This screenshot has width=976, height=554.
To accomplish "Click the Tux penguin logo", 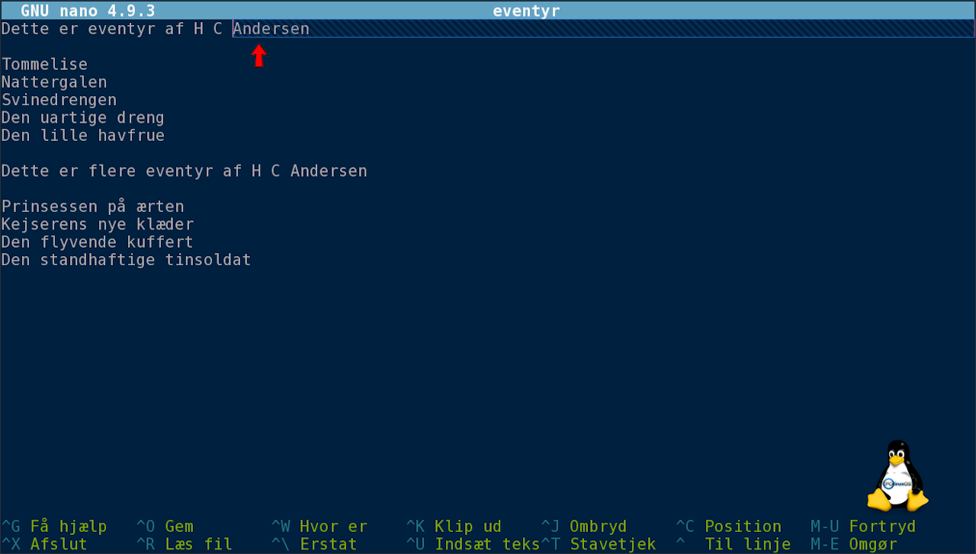I will pyautogui.click(x=897, y=476).
